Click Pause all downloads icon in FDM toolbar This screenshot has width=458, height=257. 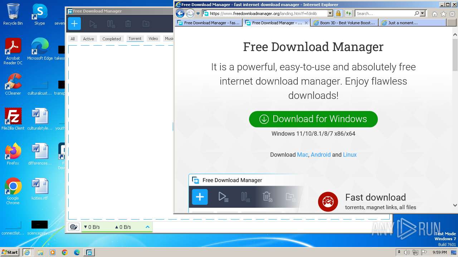[x=111, y=24]
